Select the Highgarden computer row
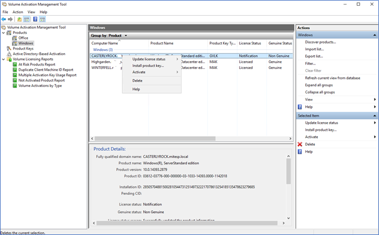The width and height of the screenshot is (379, 235). pyautogui.click(x=191, y=62)
